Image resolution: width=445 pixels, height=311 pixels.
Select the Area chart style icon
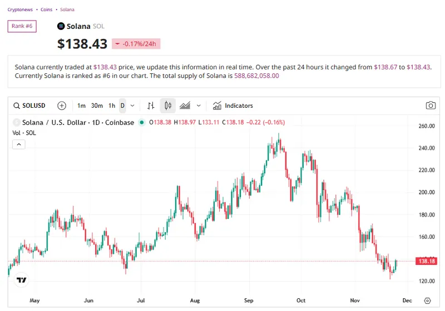[185, 106]
